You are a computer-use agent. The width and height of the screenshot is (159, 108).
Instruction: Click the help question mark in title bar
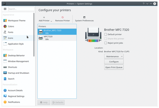coord(143,4)
